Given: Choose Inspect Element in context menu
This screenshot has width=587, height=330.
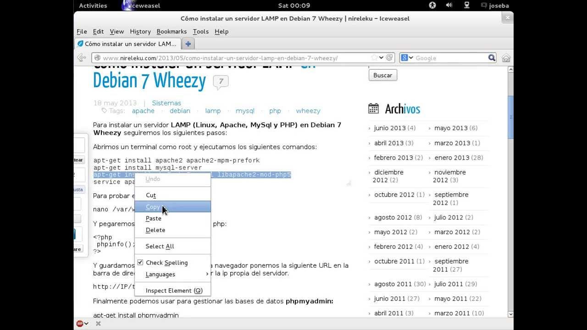Looking at the screenshot, I should point(172,290).
